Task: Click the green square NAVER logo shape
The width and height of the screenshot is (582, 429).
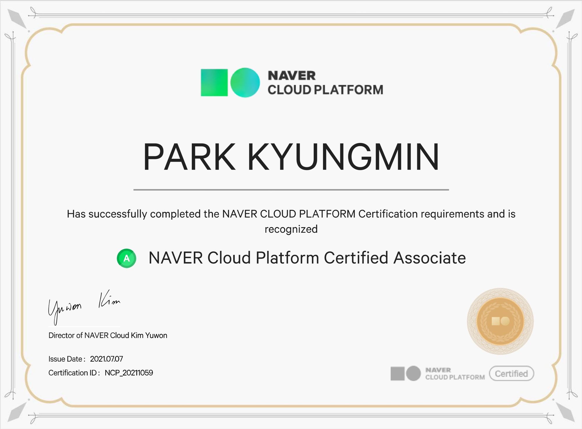Action: click(x=214, y=82)
